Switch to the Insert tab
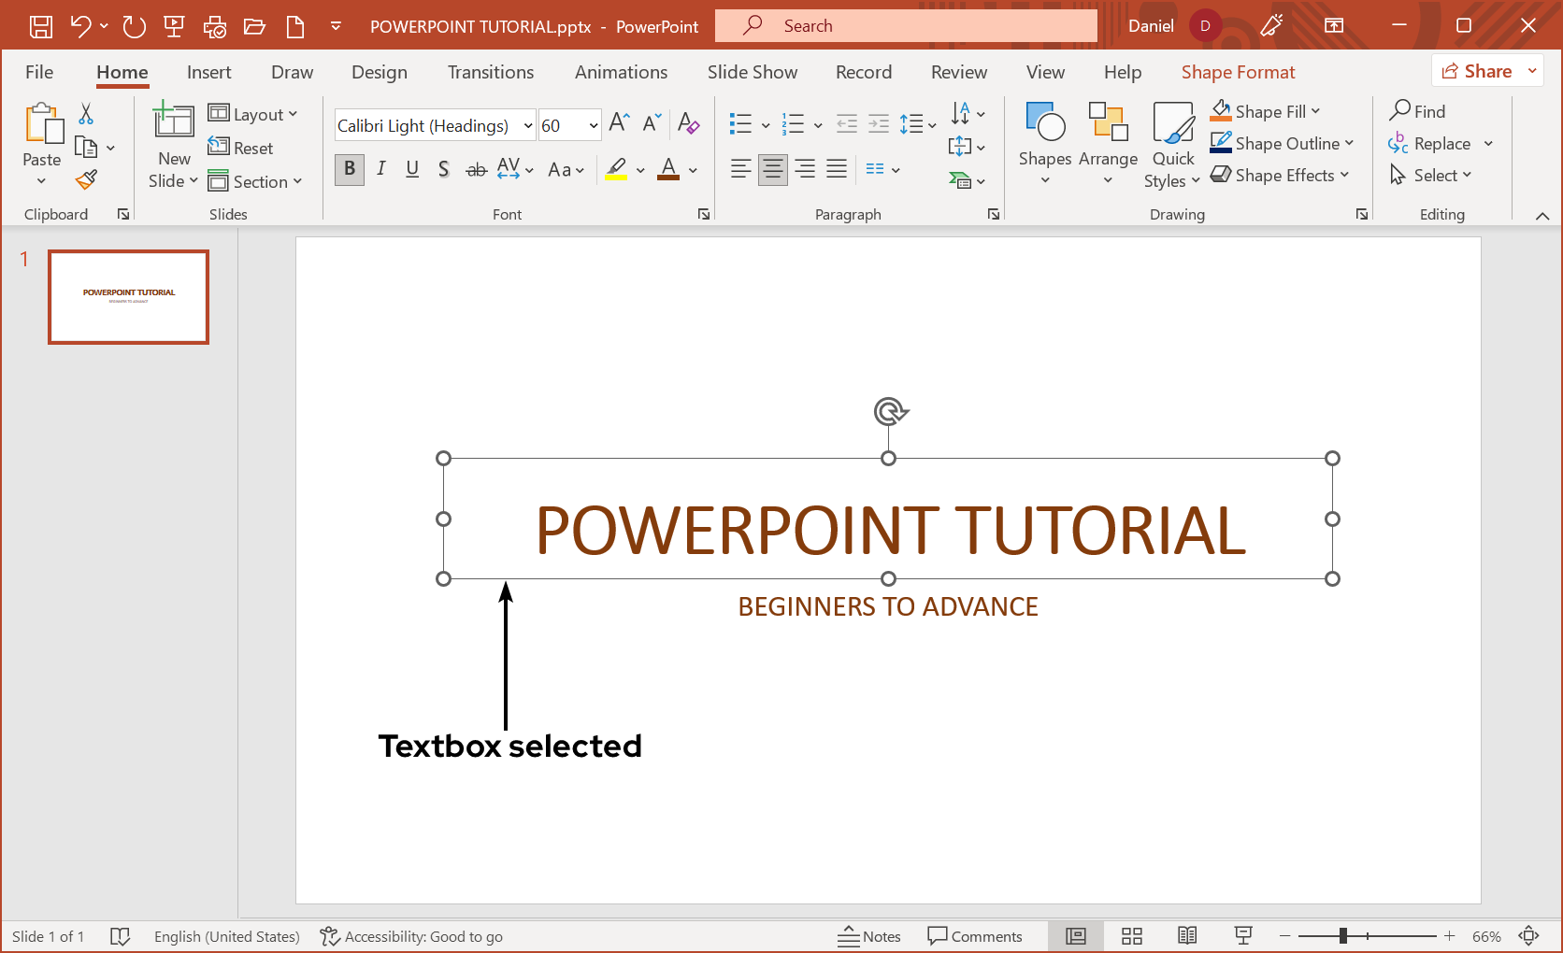1563x953 pixels. click(x=208, y=72)
